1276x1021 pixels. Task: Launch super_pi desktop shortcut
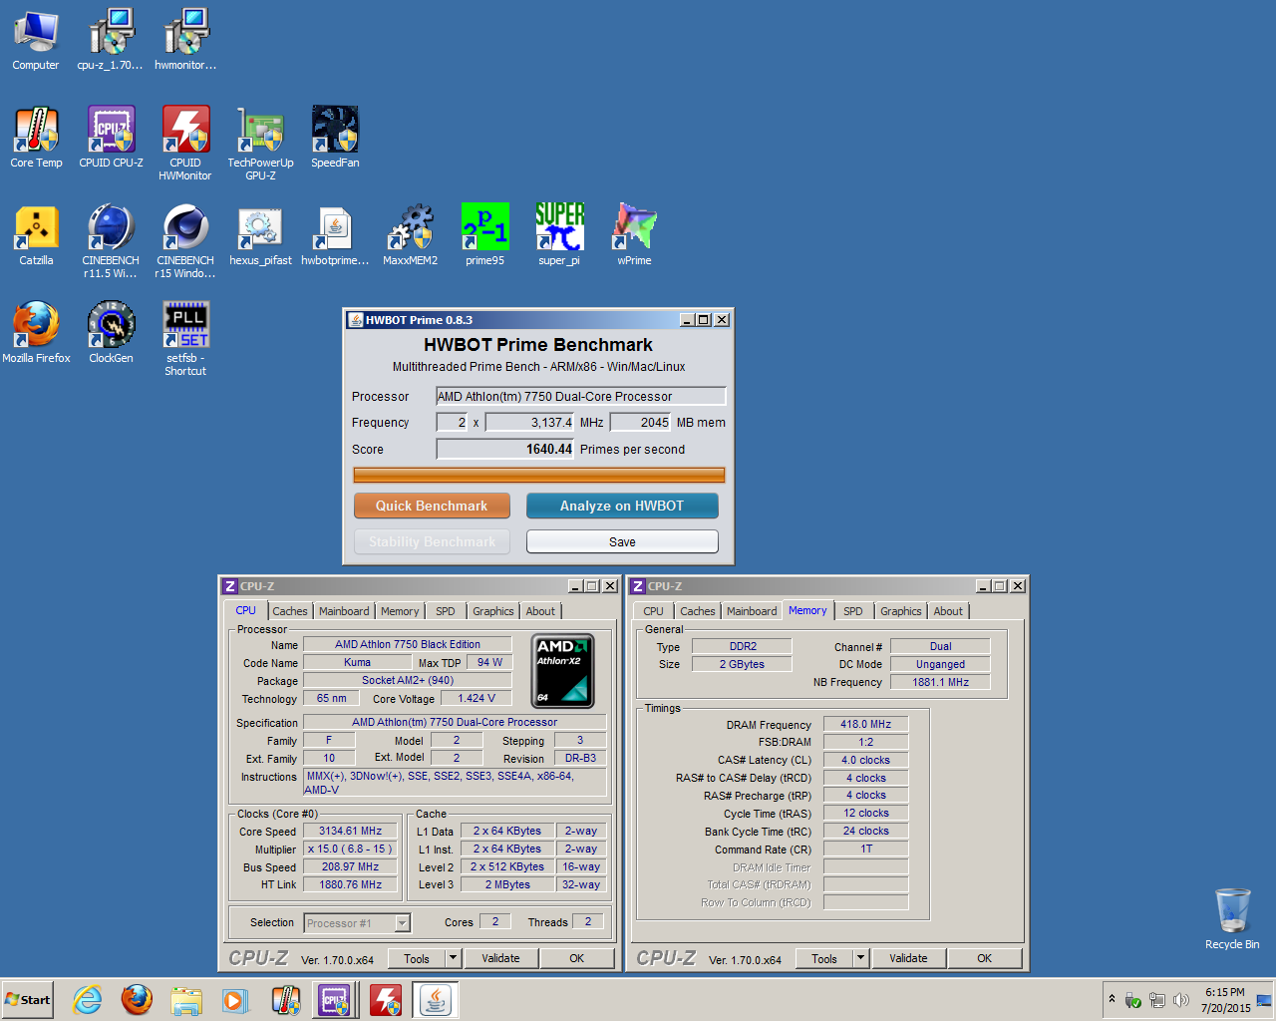[x=559, y=235]
